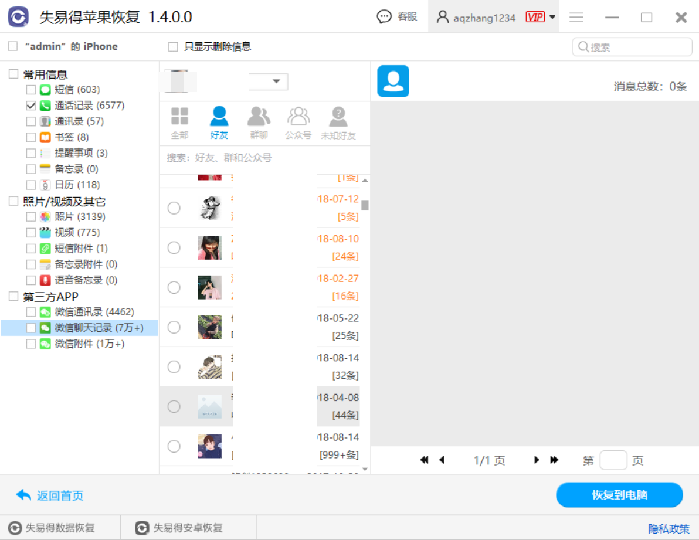Select 微信通讯录 (4462) item
The height and width of the screenshot is (540, 699).
[x=94, y=312]
